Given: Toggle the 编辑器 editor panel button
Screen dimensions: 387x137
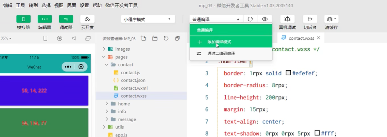Looking at the screenshot, I should click(x=45, y=19).
